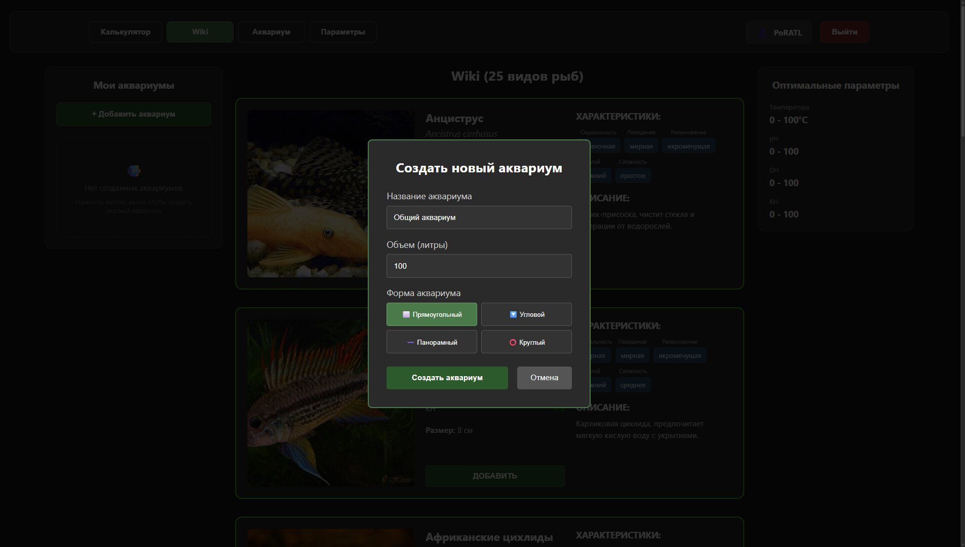The width and height of the screenshot is (965, 547).
Task: Cancel the dialog with Отмена
Action: click(544, 378)
